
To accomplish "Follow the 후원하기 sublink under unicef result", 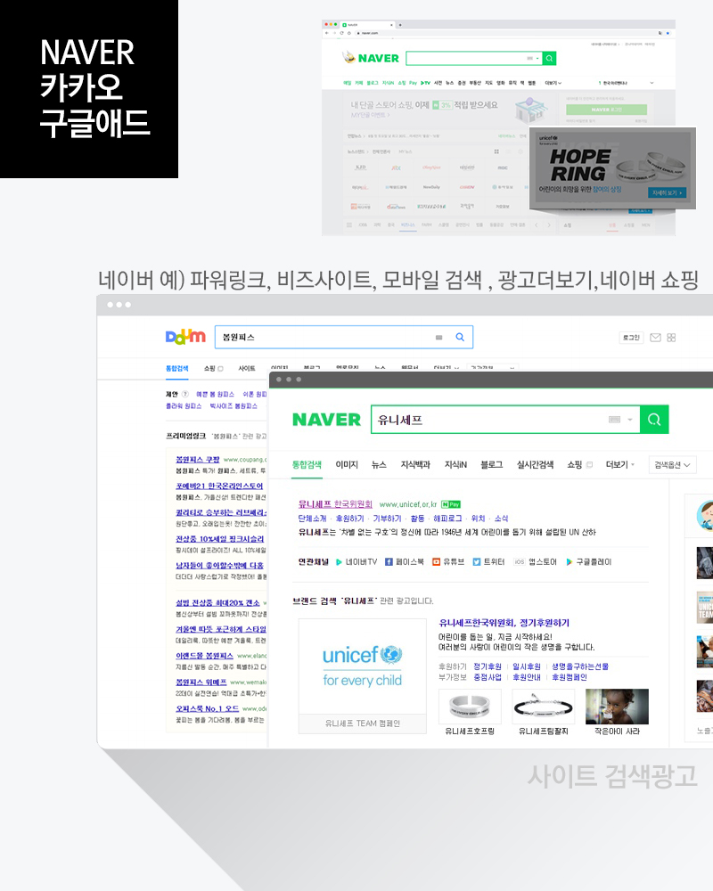I will pyautogui.click(x=349, y=519).
